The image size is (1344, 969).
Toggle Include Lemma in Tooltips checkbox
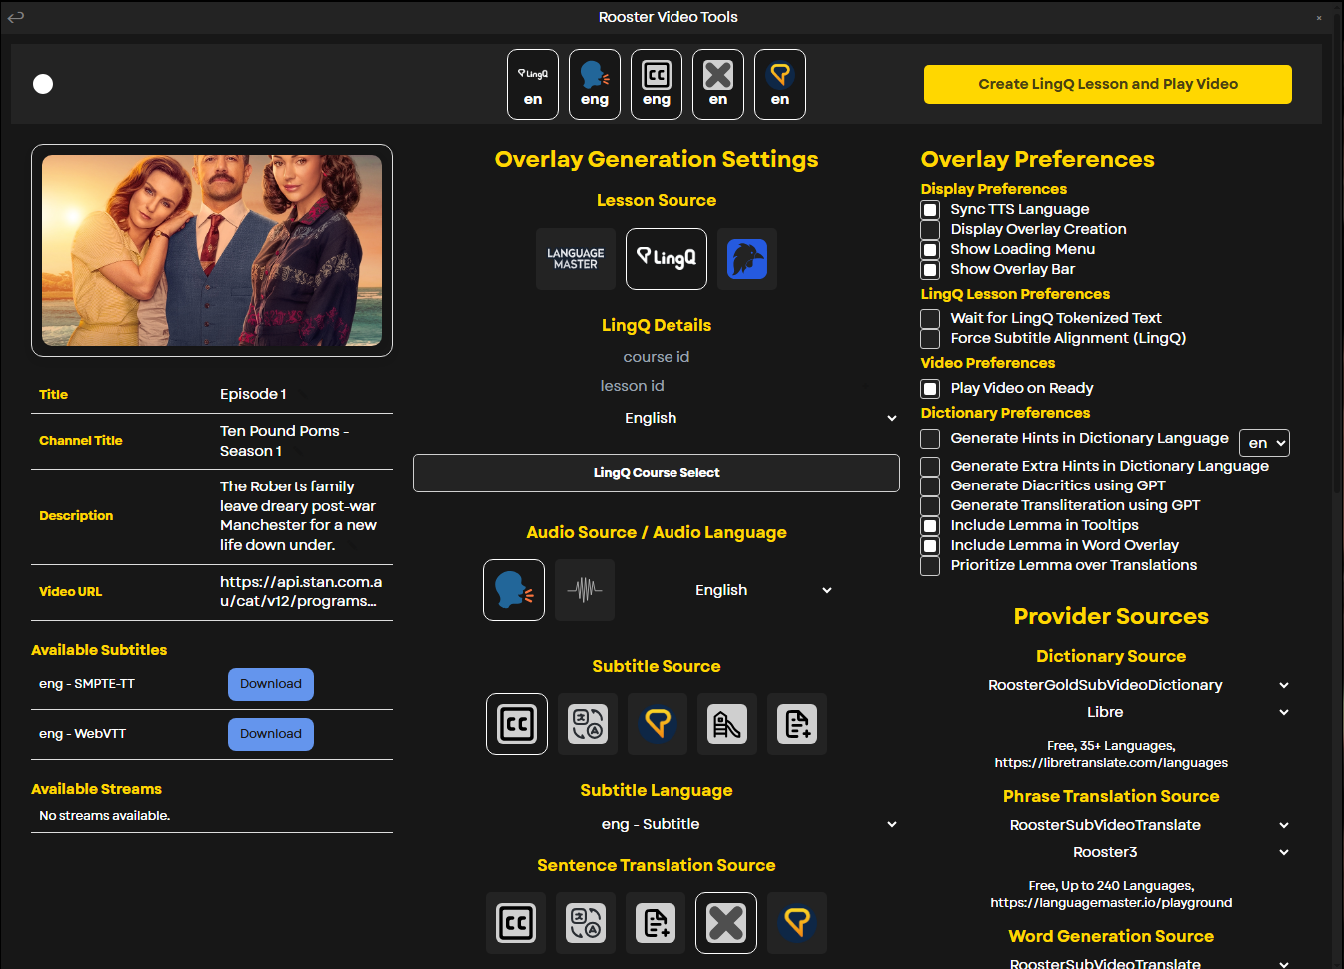[x=930, y=526]
